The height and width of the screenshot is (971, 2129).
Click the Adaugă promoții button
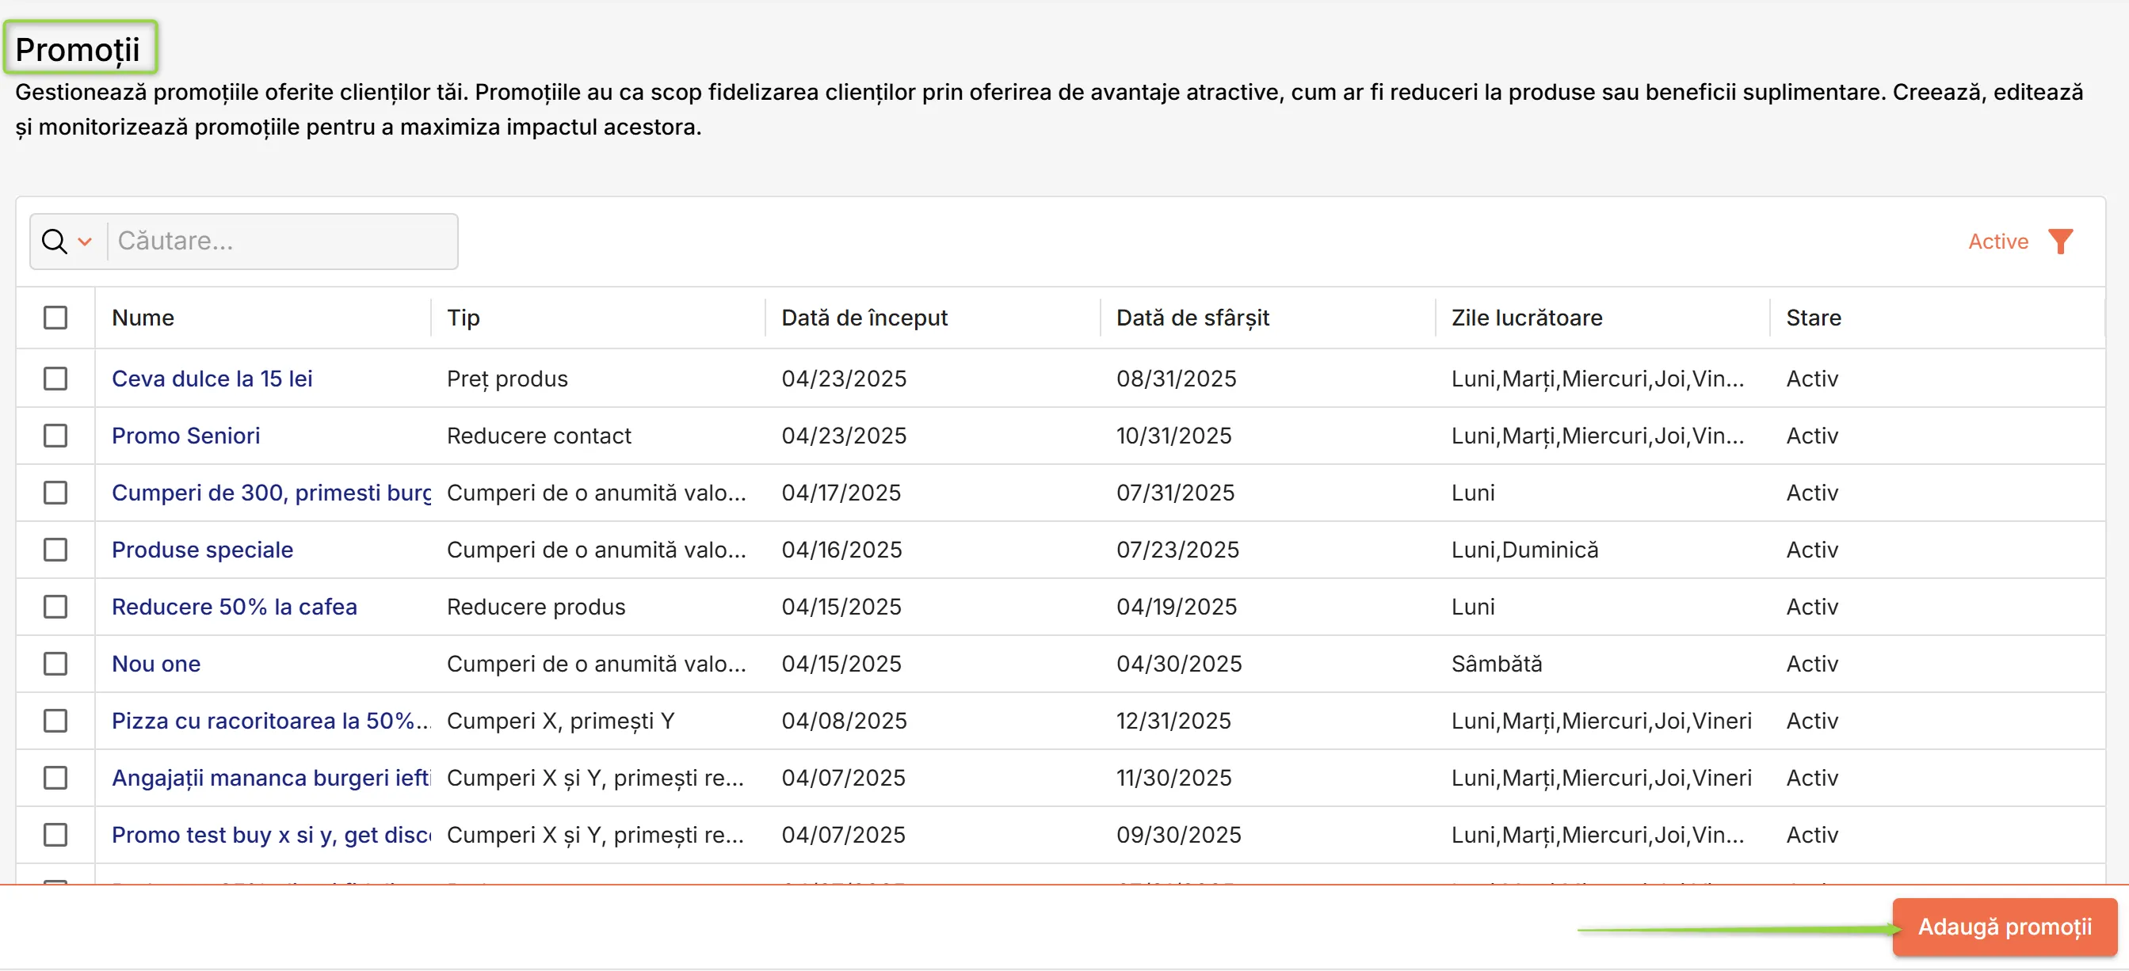[2004, 927]
